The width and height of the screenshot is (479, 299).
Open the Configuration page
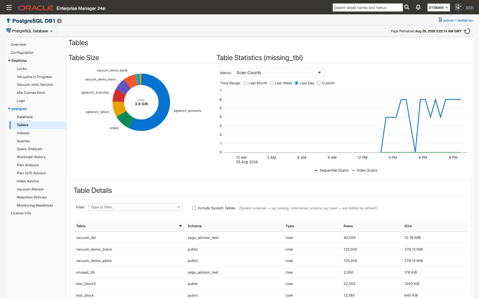(x=22, y=53)
